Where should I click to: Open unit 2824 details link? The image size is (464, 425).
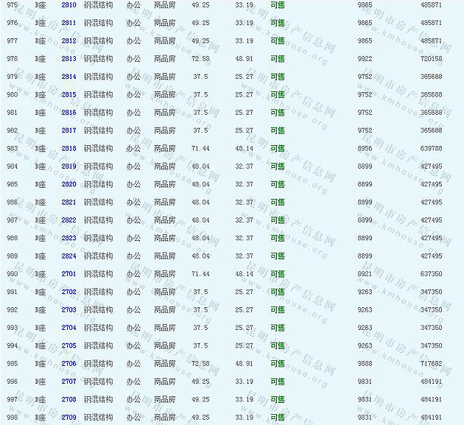(68, 256)
